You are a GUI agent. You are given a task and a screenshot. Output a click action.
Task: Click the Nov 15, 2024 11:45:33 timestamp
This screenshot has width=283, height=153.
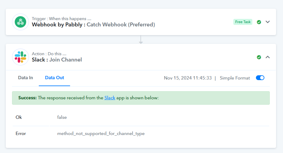tap(188, 78)
